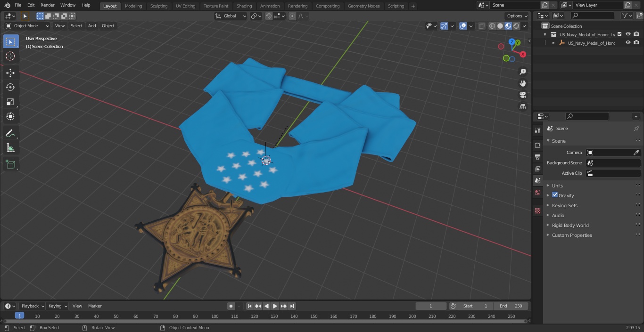Viewport: 644px width, 332px height.
Task: Switch to wireframe viewport shading
Action: point(492,26)
